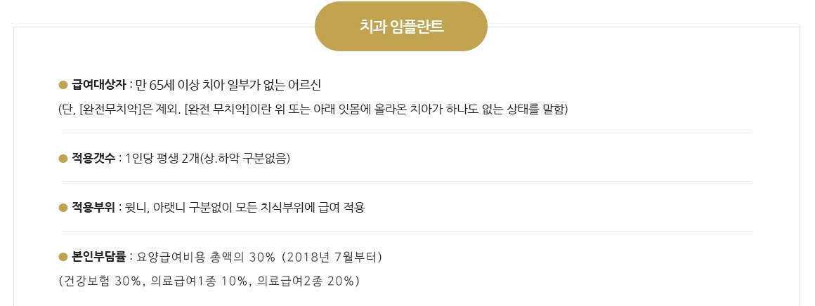Click the gold bullet beside 적용부위

[63, 208]
